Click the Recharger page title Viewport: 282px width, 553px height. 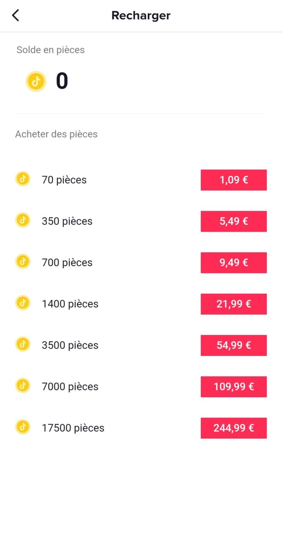click(x=141, y=16)
